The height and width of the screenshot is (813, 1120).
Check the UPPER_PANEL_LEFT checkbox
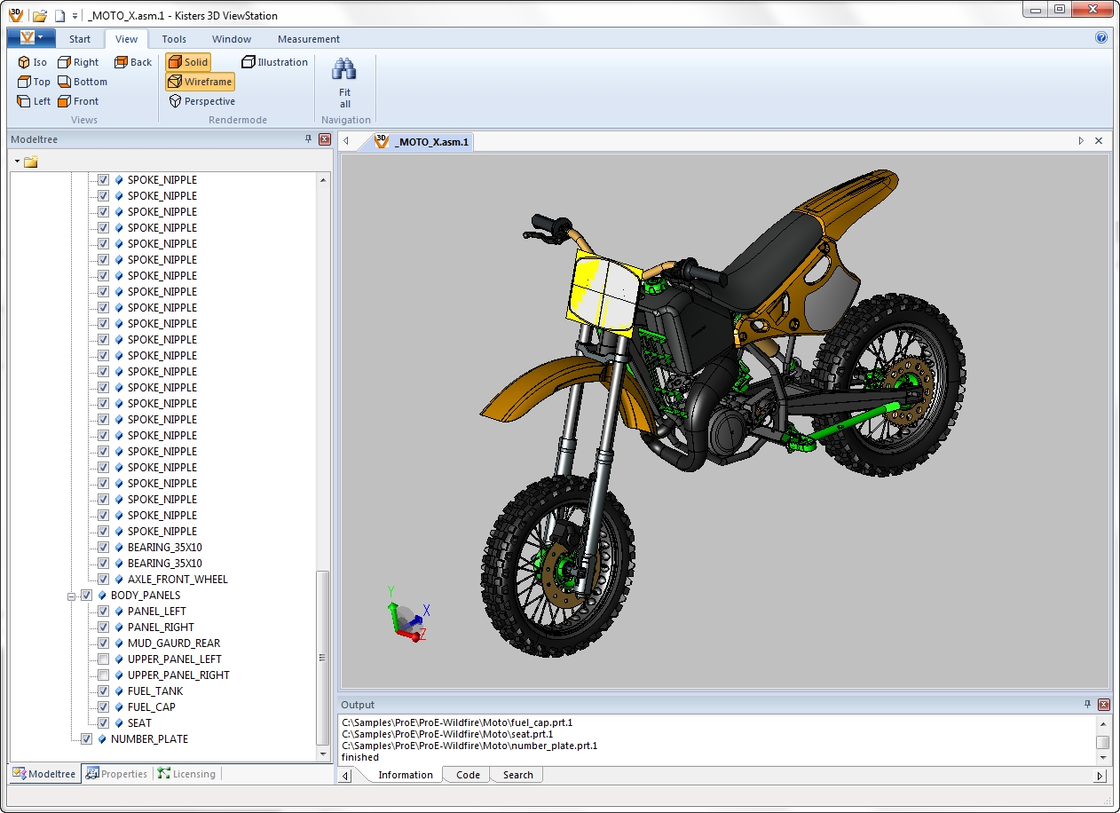(104, 659)
